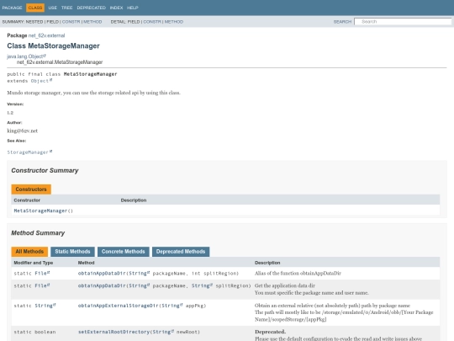454x341 pixels.
Task: Jump to METHOD in the detail row
Action: pos(174,22)
